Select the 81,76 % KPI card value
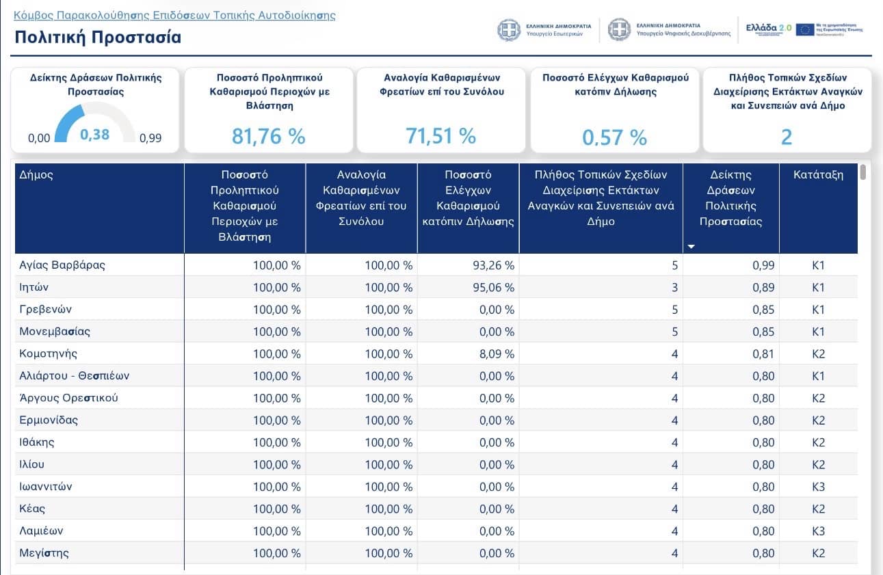Viewport: 883px width, 575px height. pos(268,136)
